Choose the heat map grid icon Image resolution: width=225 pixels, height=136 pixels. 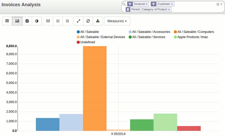click(x=48, y=21)
